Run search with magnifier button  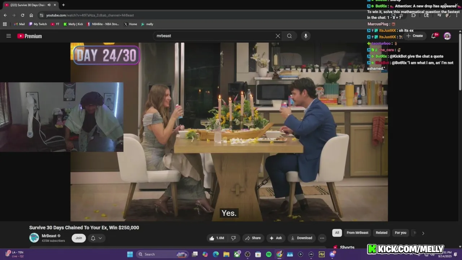pyautogui.click(x=289, y=36)
